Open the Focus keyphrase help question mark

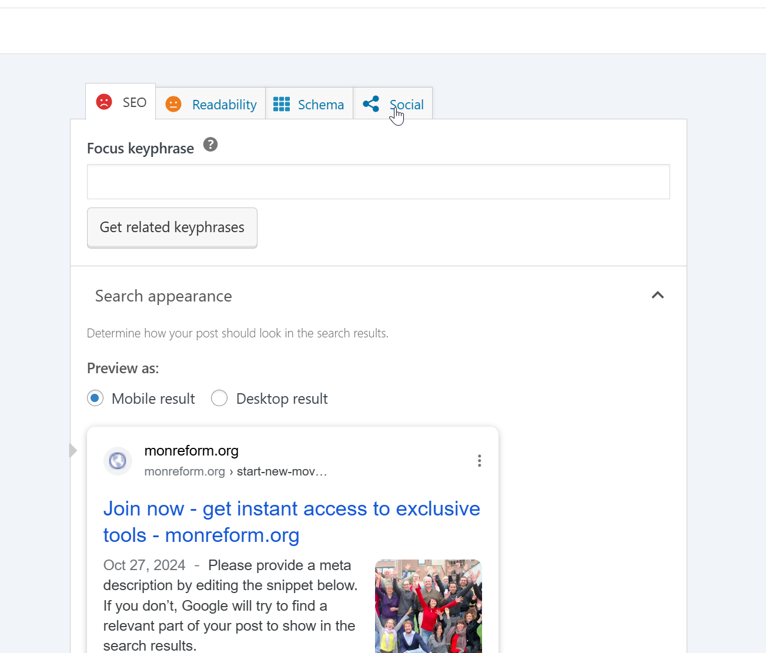click(x=210, y=144)
